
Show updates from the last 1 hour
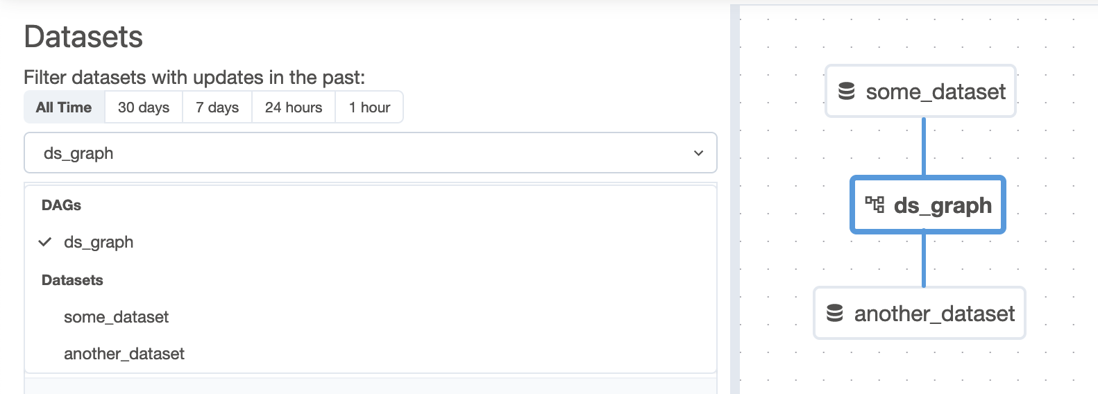coord(369,108)
